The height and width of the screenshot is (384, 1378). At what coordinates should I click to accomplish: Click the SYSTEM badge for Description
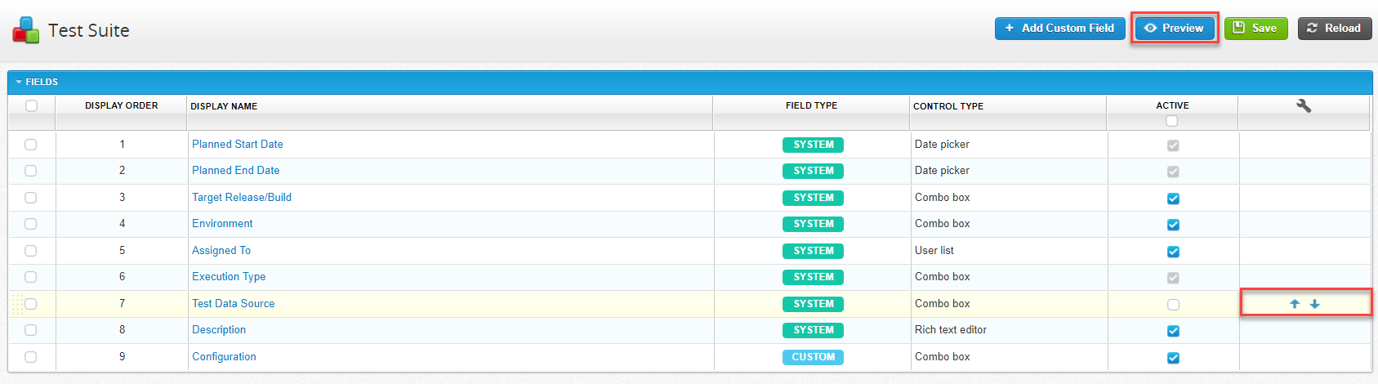[x=813, y=330]
